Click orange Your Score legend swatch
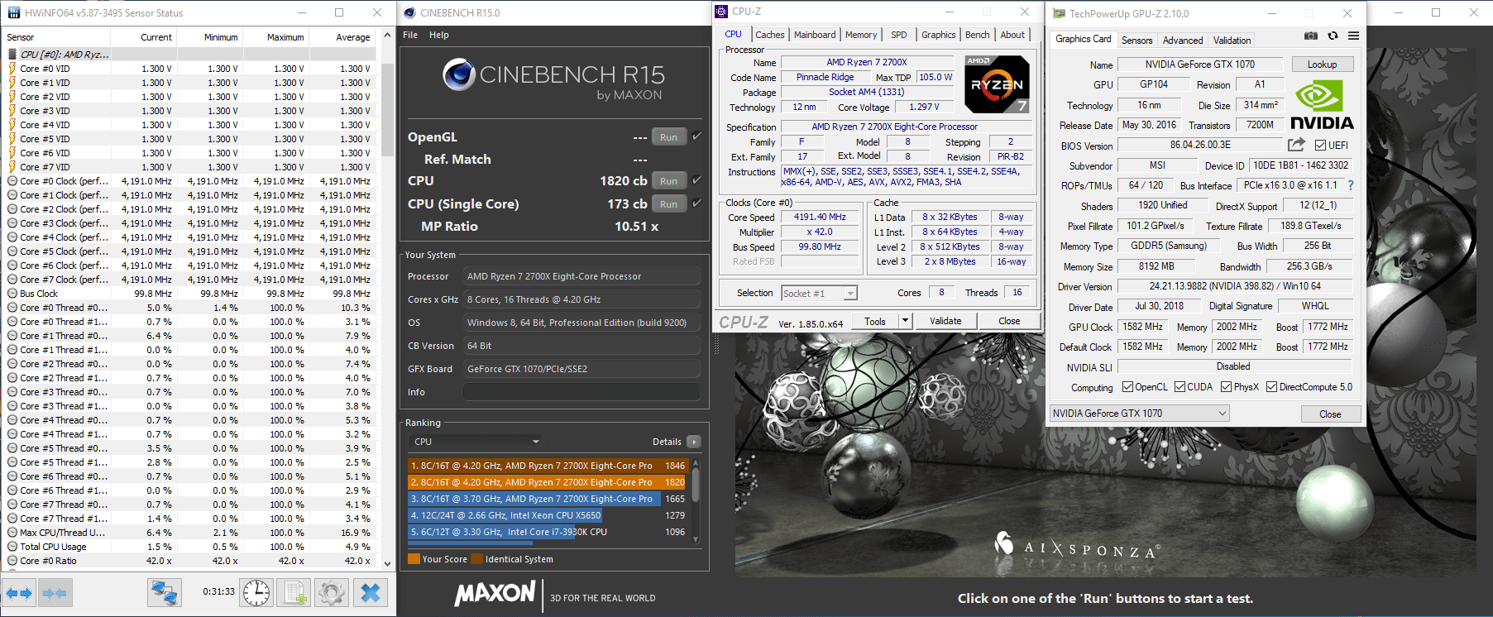 (414, 559)
